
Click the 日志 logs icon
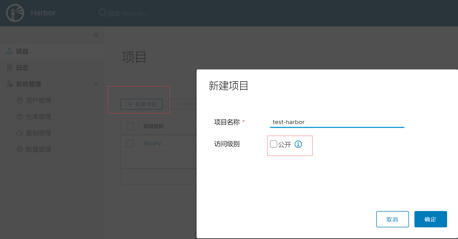point(10,68)
